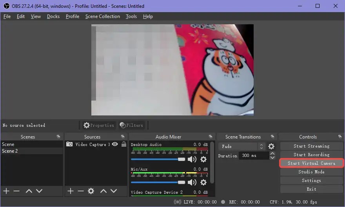Click Start Recording button

point(311,155)
